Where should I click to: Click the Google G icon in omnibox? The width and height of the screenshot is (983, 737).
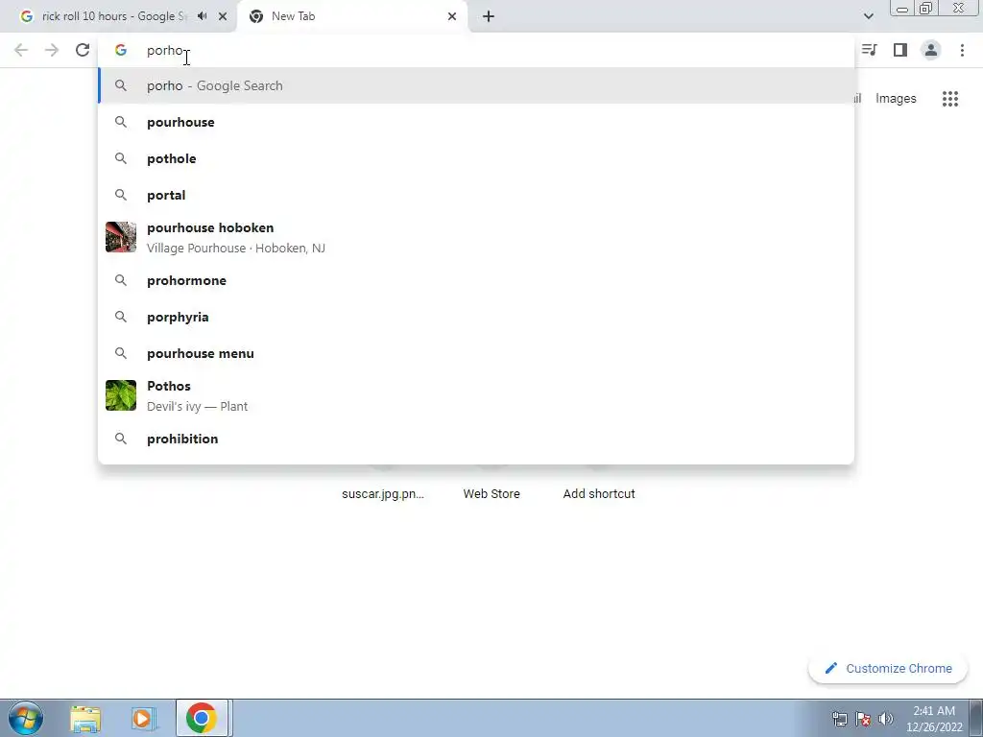pos(121,50)
